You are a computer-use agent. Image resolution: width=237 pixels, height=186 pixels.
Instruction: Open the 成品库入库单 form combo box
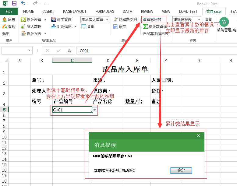tap(95, 20)
